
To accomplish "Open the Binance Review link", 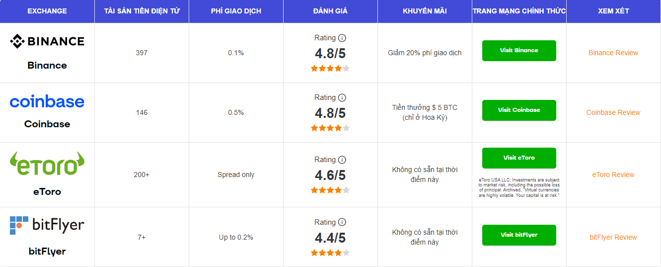I will pos(613,53).
